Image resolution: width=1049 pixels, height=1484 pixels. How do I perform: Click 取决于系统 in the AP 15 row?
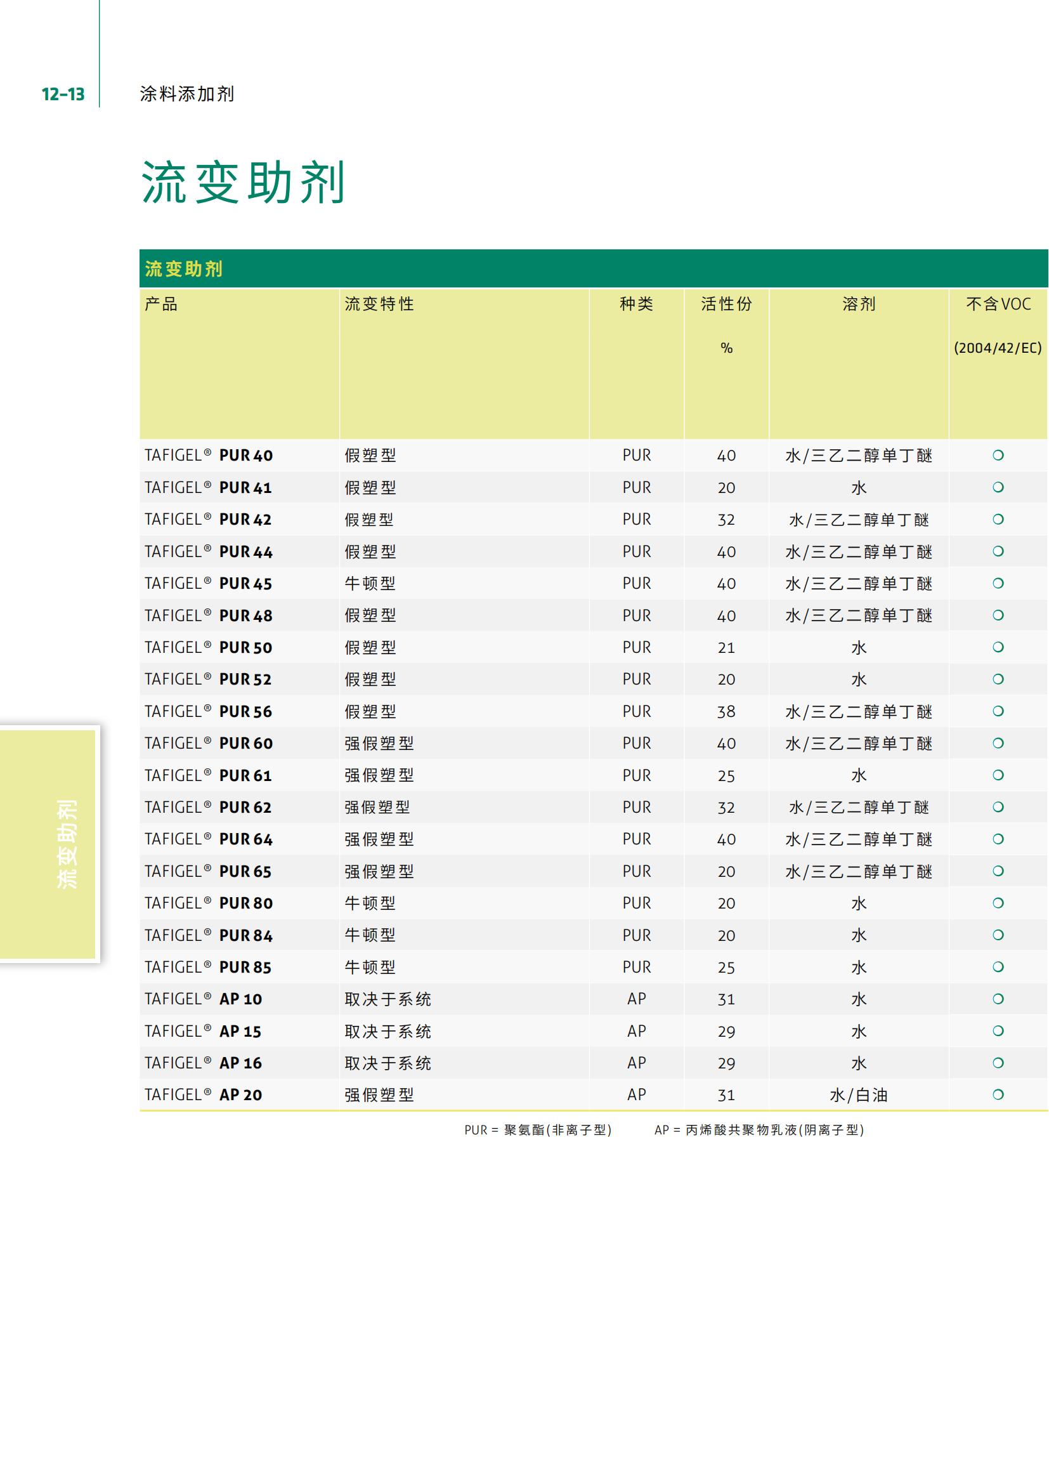[388, 1031]
